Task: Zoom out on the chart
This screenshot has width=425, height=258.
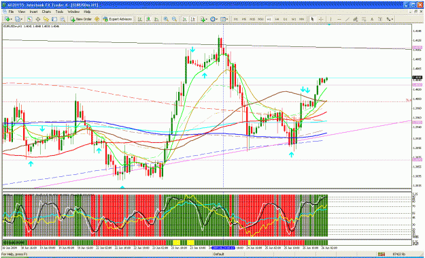Action: pos(174,19)
